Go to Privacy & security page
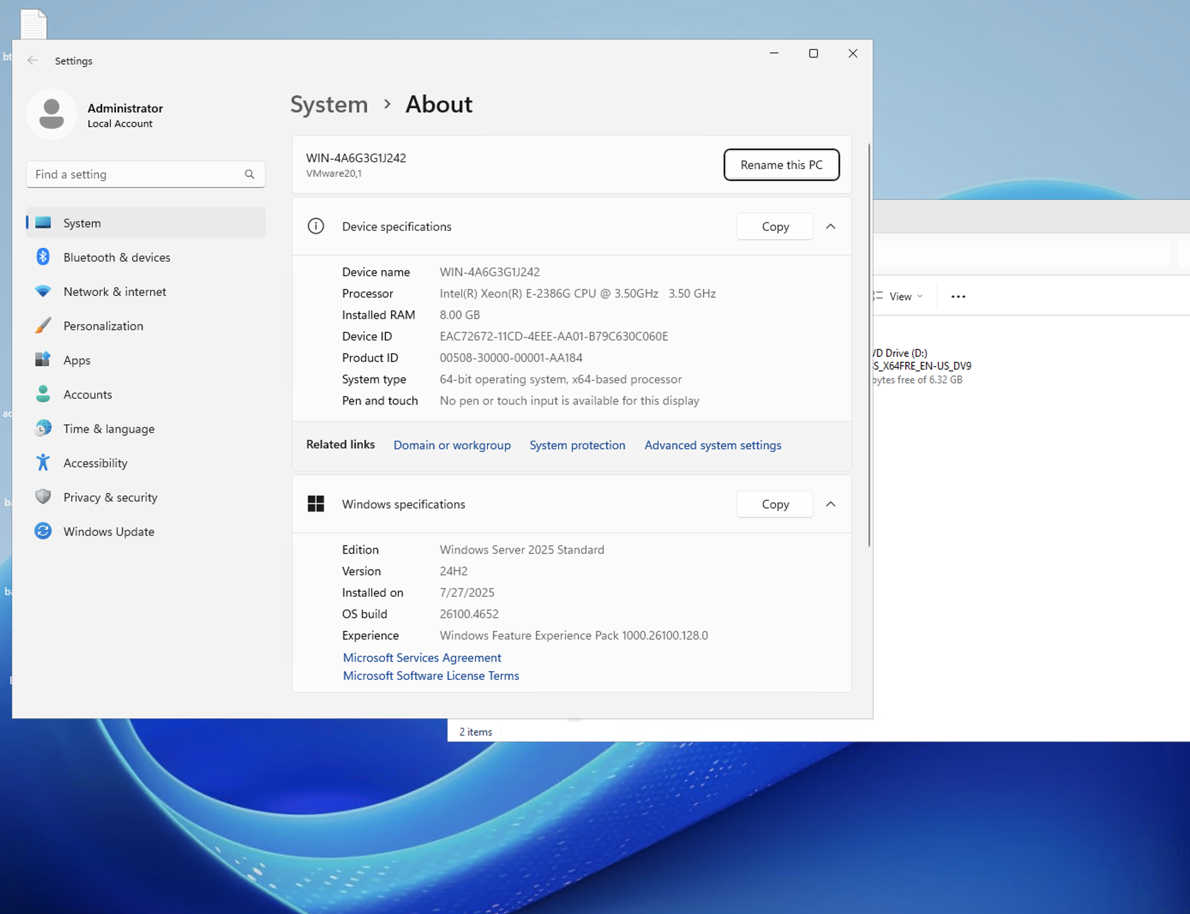The image size is (1190, 914). coord(146,497)
